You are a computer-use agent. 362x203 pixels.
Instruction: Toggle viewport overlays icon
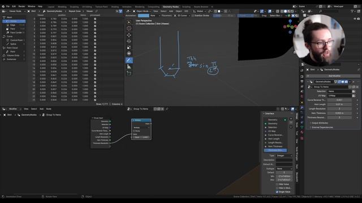pos(270,11)
